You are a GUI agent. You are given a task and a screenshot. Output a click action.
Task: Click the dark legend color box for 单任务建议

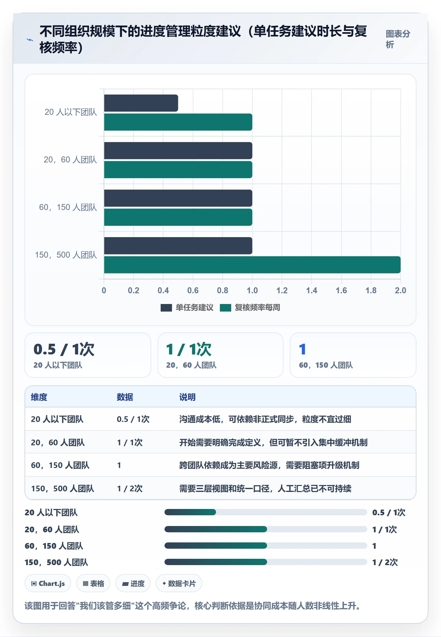(166, 308)
